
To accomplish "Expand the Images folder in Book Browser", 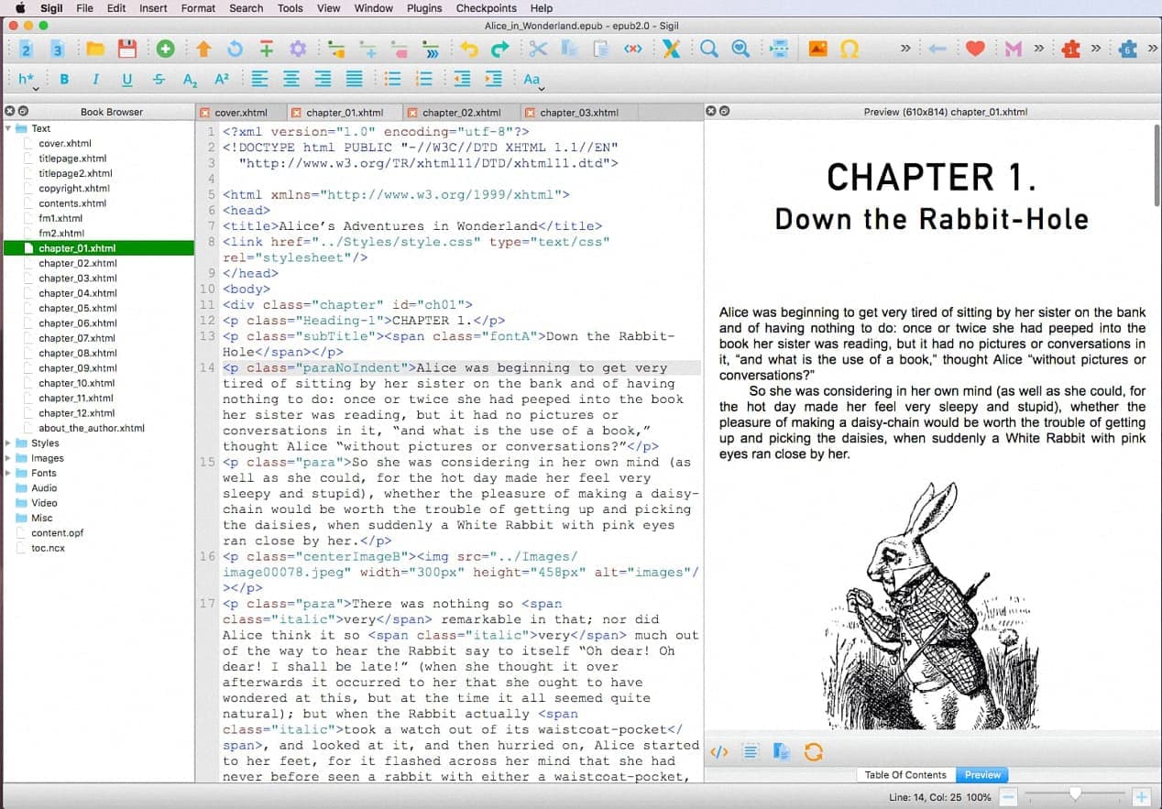I will point(9,458).
